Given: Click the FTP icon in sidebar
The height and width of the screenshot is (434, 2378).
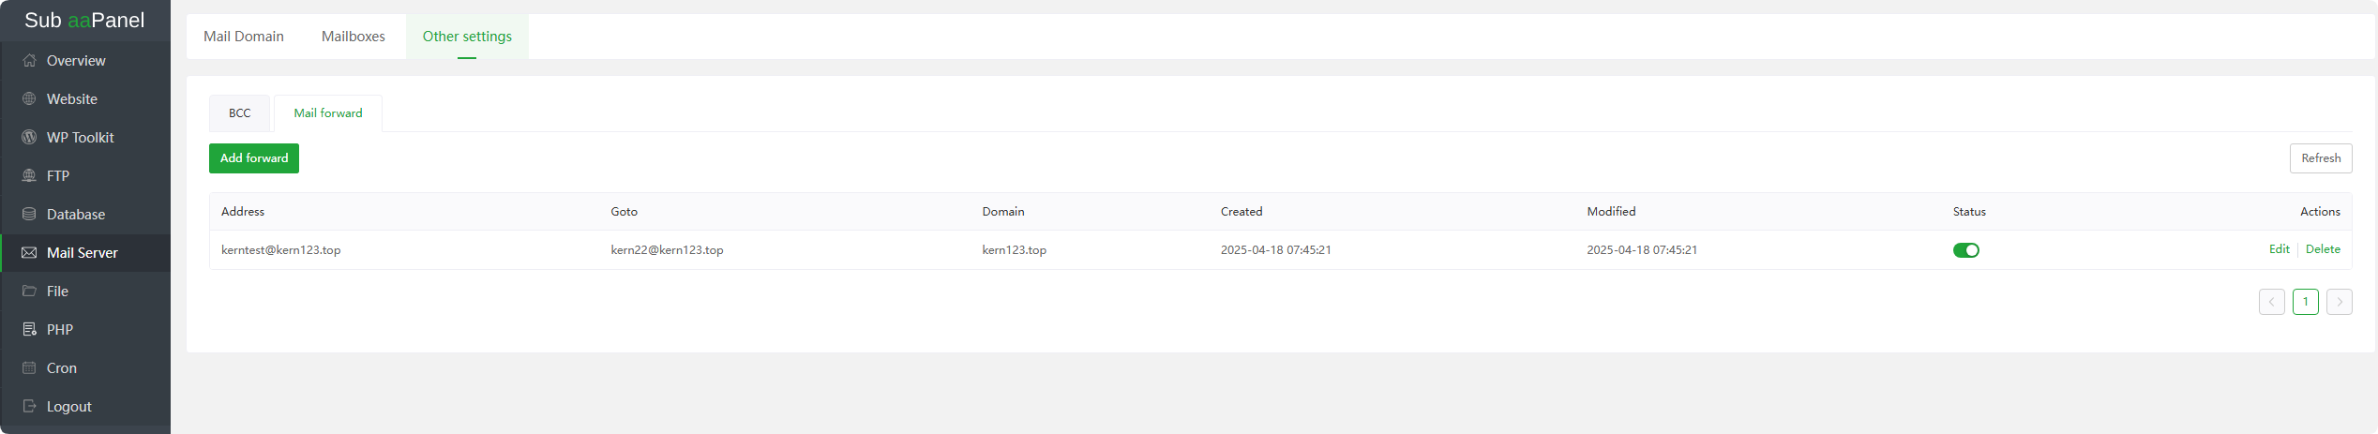Looking at the screenshot, I should click(29, 176).
